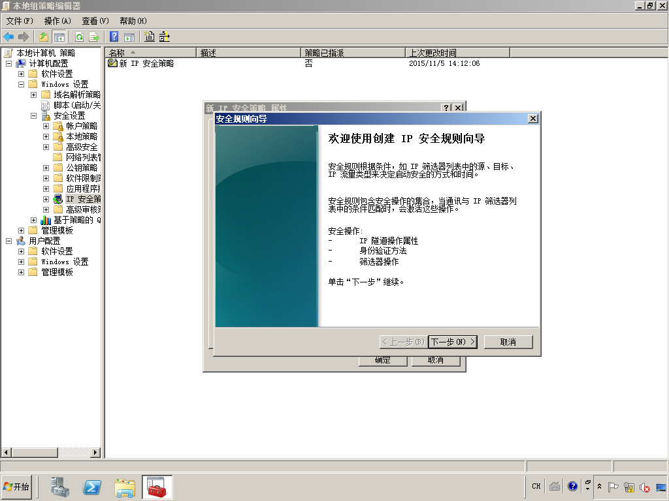This screenshot has width=669, height=501.
Task: Click the blue Help question mark toolbar icon
Action: (x=114, y=37)
